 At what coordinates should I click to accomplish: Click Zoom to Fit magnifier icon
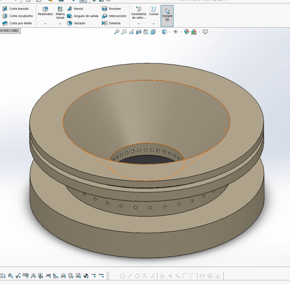point(117,32)
